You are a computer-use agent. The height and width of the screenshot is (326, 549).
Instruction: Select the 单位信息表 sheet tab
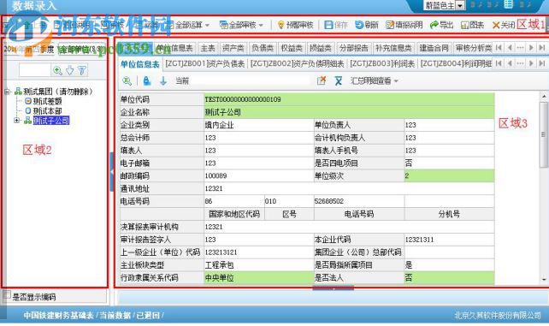(x=139, y=64)
